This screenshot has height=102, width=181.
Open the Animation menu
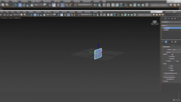(x=38, y=12)
